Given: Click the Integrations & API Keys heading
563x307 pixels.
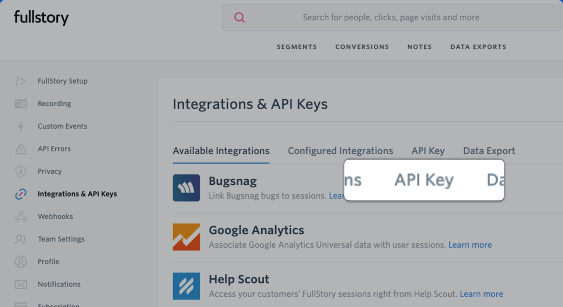Looking at the screenshot, I should [250, 104].
